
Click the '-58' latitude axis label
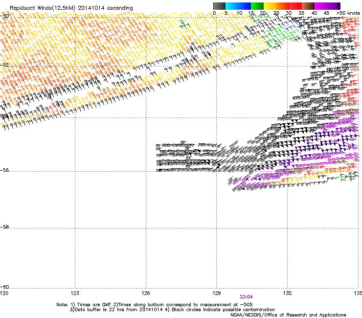(4, 227)
